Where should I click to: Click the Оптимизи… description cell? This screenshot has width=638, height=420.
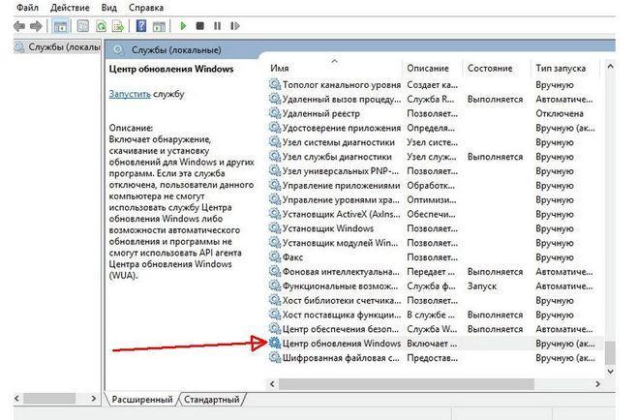click(x=431, y=199)
